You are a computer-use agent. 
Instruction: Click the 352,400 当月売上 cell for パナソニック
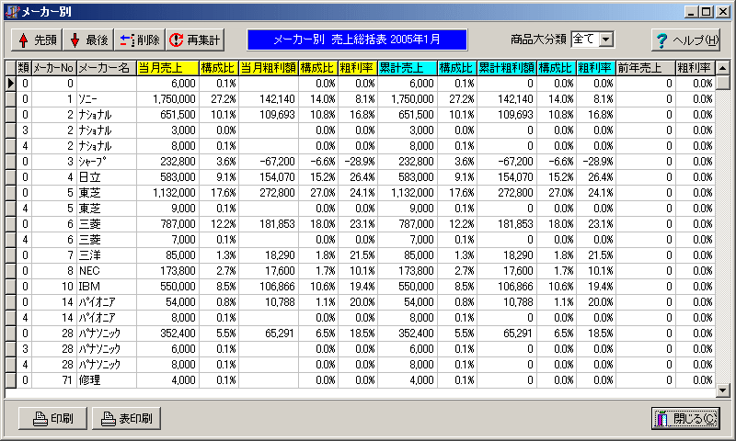pos(167,334)
